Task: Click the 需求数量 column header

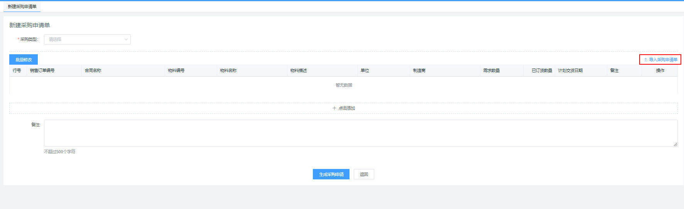Action: pyautogui.click(x=491, y=70)
